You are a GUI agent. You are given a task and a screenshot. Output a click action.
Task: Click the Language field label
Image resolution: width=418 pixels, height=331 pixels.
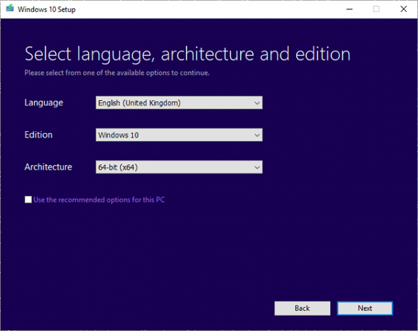coord(44,103)
